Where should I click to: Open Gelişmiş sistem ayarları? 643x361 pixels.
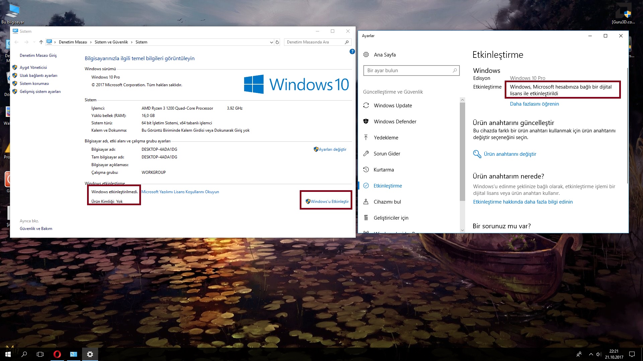pos(40,92)
